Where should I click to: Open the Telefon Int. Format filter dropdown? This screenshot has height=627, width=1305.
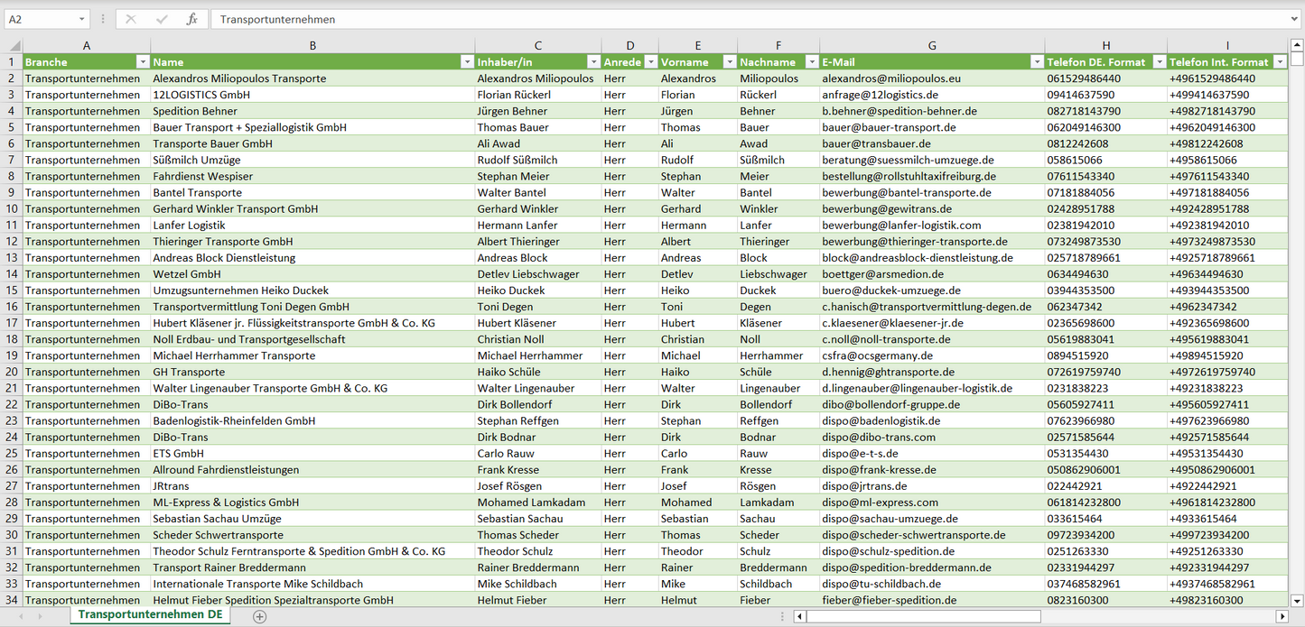(1280, 62)
